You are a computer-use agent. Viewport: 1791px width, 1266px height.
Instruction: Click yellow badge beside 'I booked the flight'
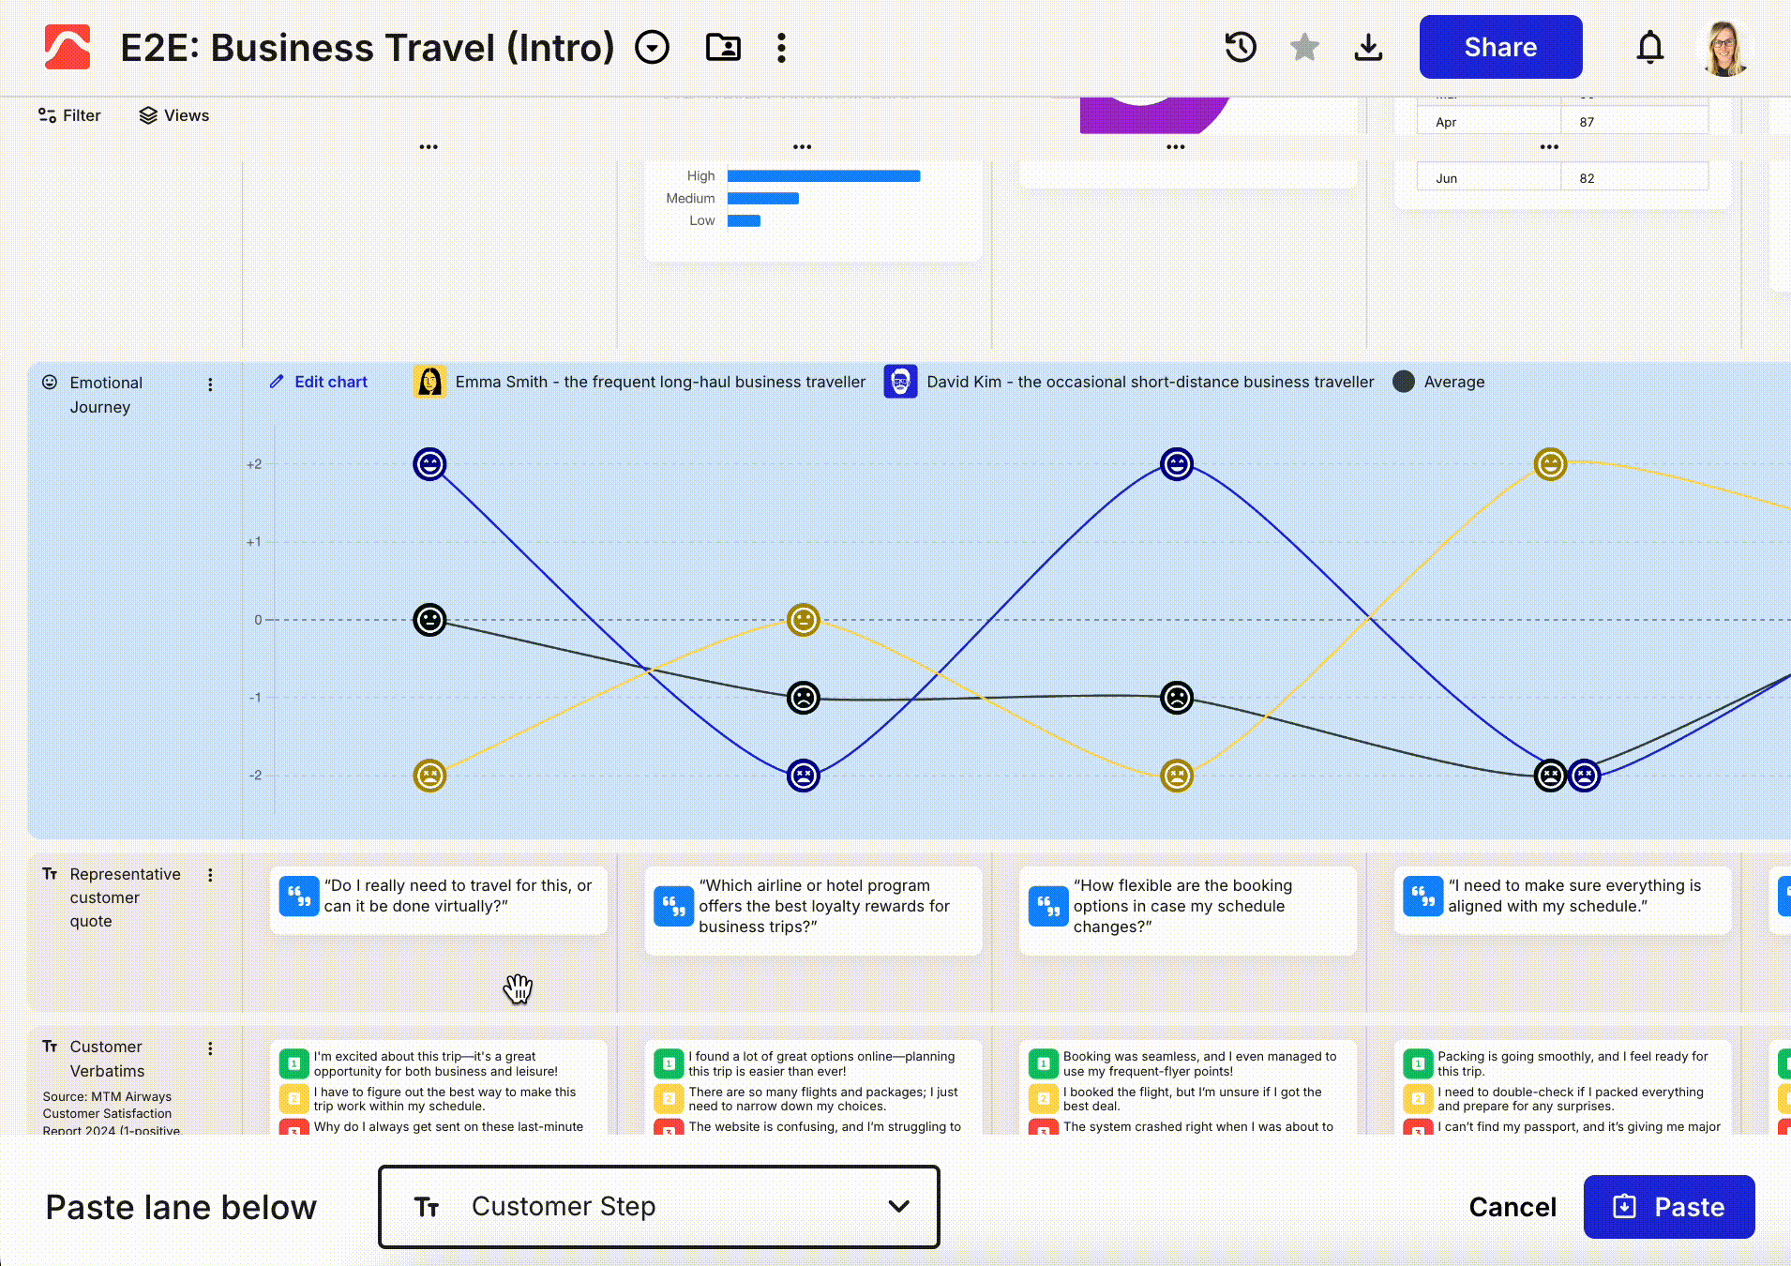click(x=1043, y=1098)
